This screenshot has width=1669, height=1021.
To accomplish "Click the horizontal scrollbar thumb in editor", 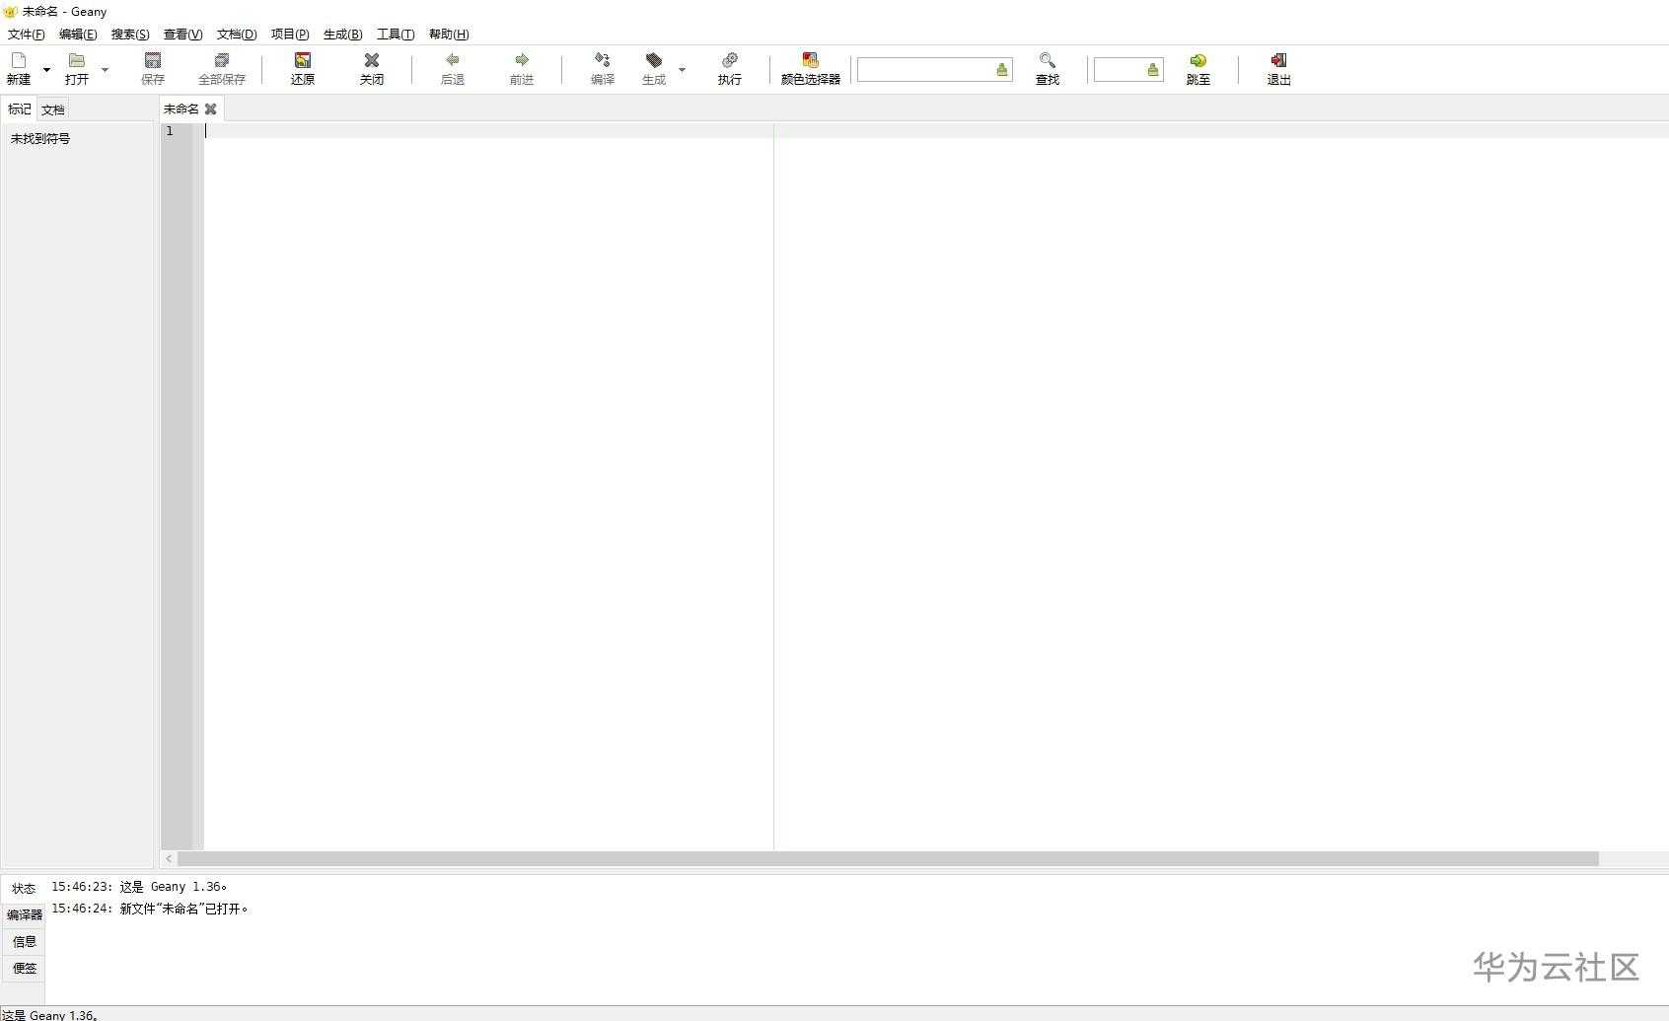I will tap(888, 859).
